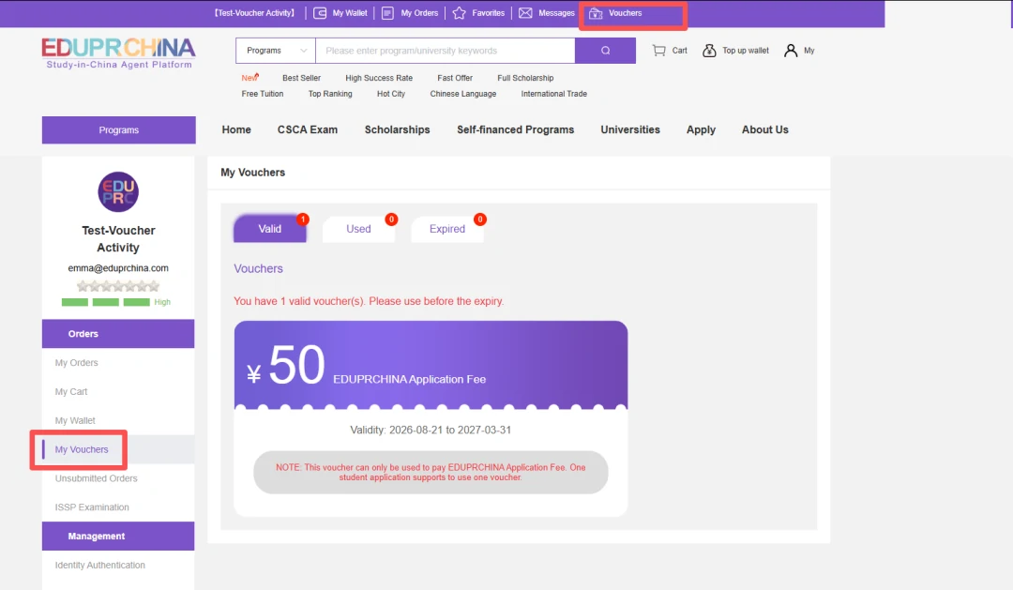Click the My Vouchers page heading
Viewport: 1013px width, 590px height.
[252, 173]
